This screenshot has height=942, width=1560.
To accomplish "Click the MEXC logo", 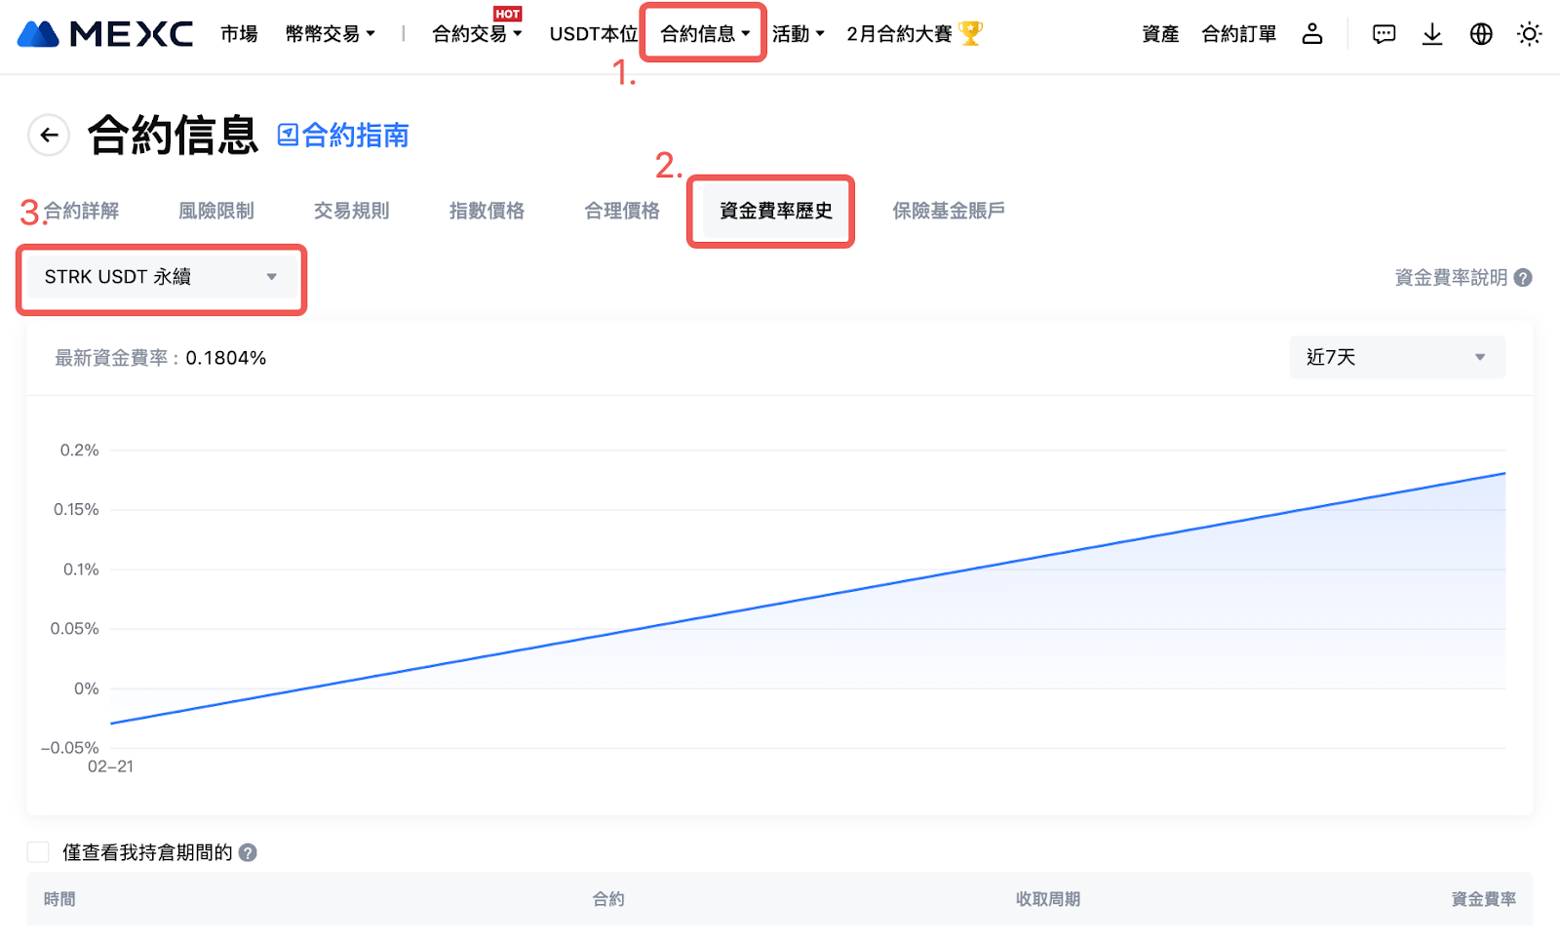I will click(105, 34).
